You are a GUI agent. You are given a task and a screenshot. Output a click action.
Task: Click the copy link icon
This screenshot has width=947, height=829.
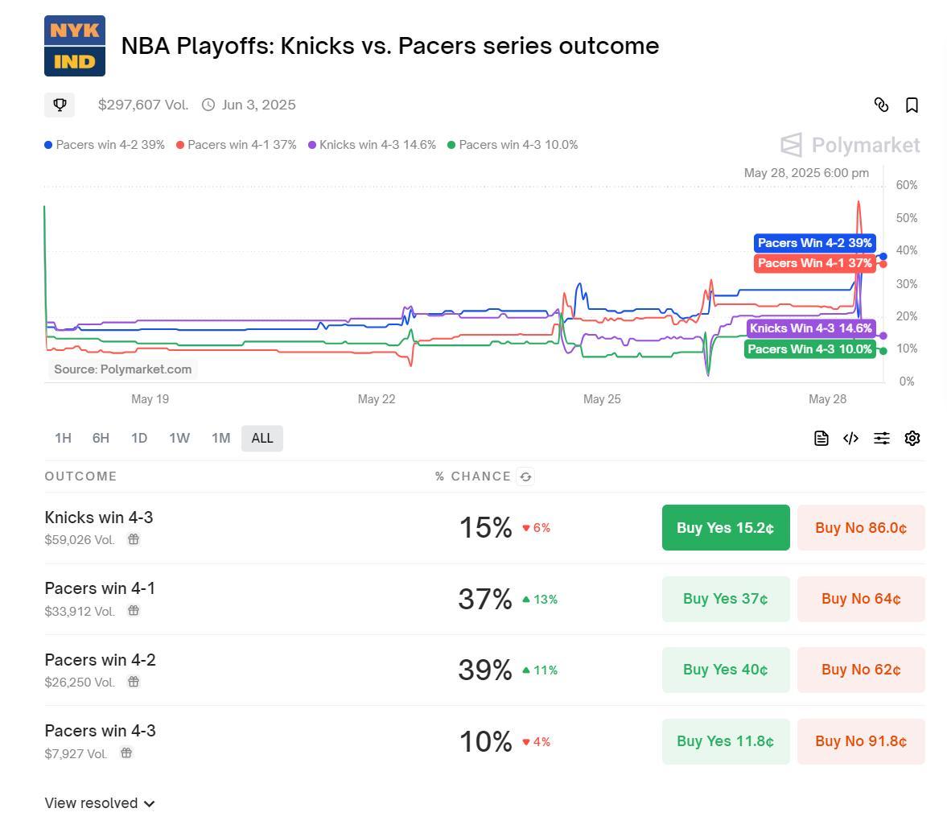pyautogui.click(x=881, y=105)
